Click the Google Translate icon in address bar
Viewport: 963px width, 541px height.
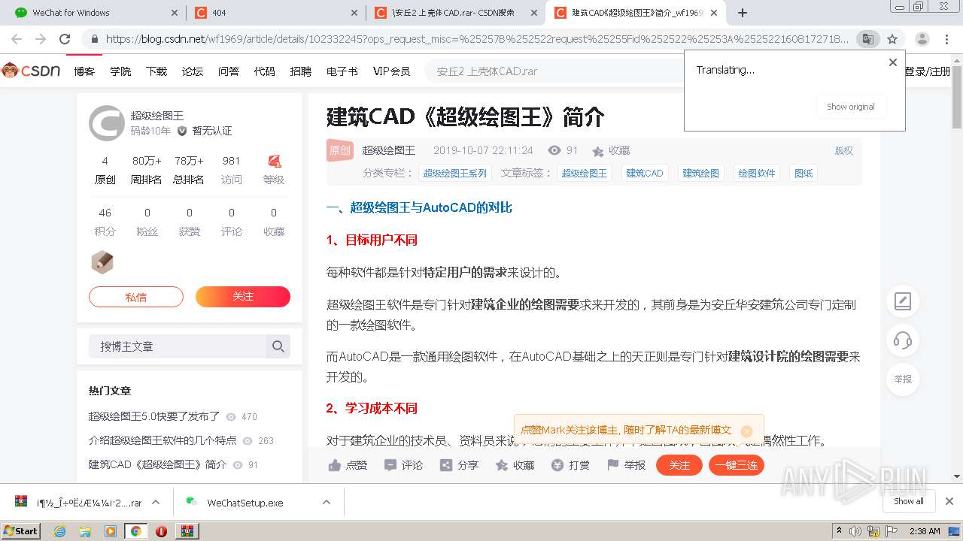867,39
